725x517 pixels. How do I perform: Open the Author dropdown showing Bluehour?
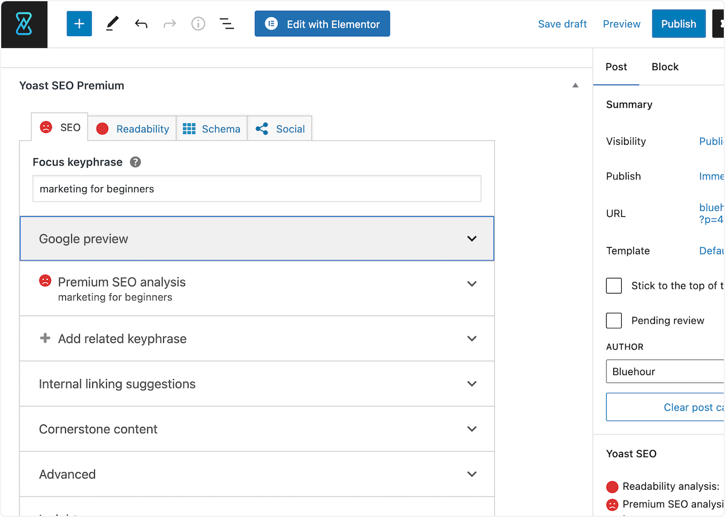[665, 371]
